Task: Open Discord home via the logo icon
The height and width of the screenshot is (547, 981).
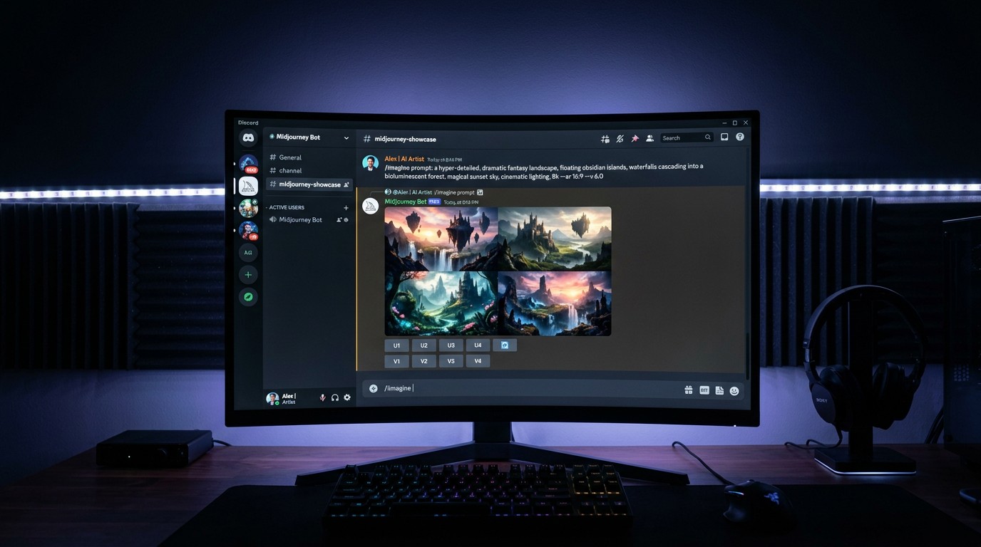Action: point(248,138)
